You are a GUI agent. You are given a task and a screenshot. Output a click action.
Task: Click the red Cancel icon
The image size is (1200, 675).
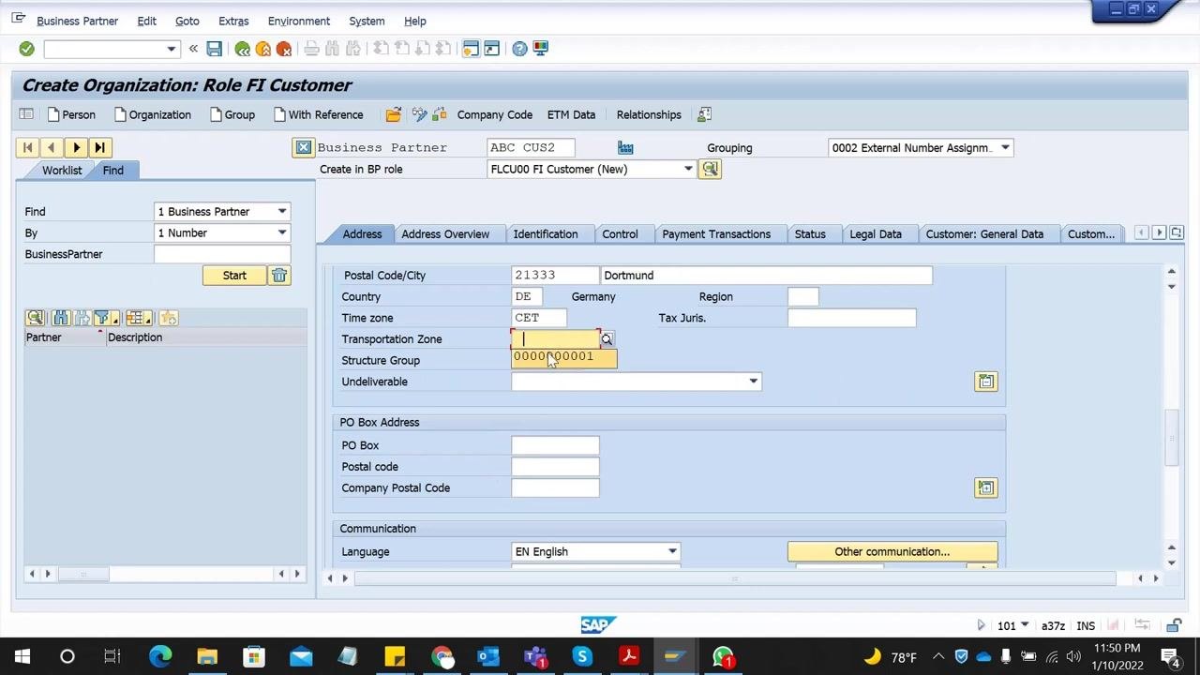284,49
